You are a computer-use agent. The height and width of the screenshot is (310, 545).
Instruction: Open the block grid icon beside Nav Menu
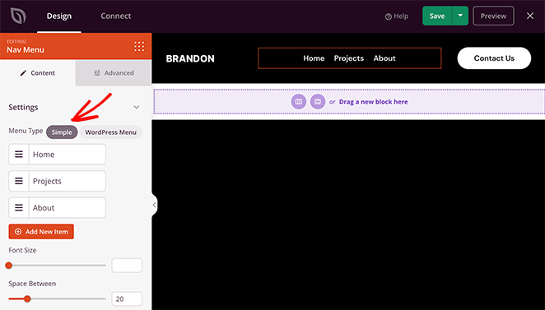pos(139,47)
